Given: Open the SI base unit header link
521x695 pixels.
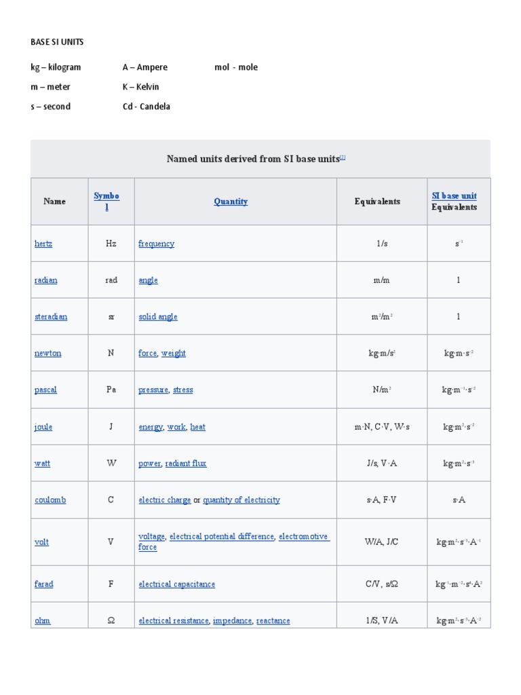Looking at the screenshot, I should pyautogui.click(x=454, y=196).
